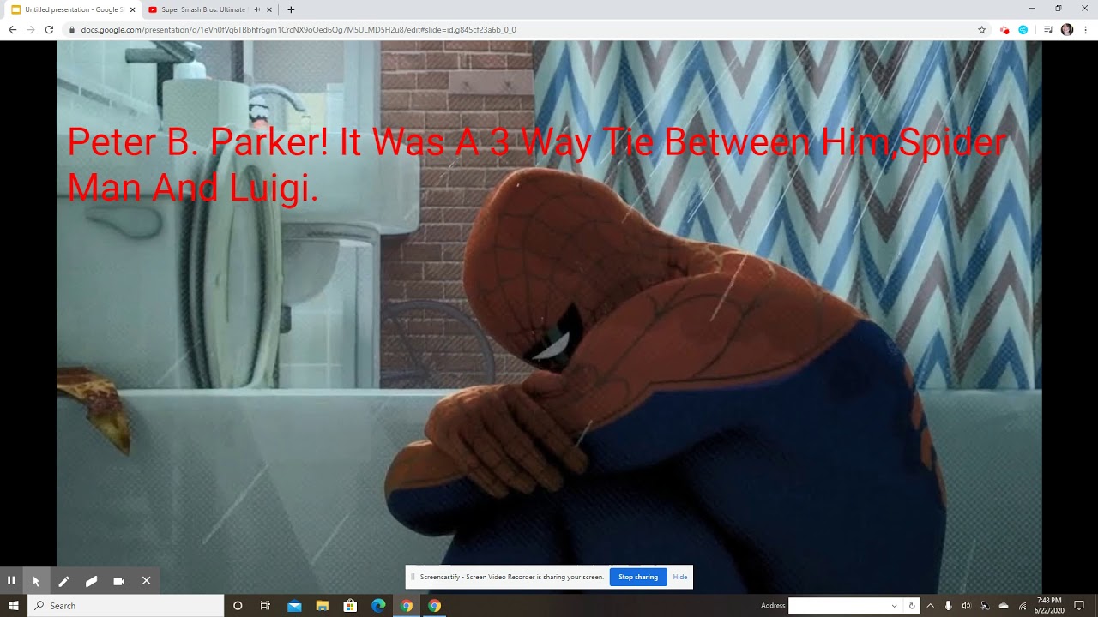Viewport: 1098px width, 617px height.
Task: Open File Explorer from the taskbar
Action: coord(322,606)
